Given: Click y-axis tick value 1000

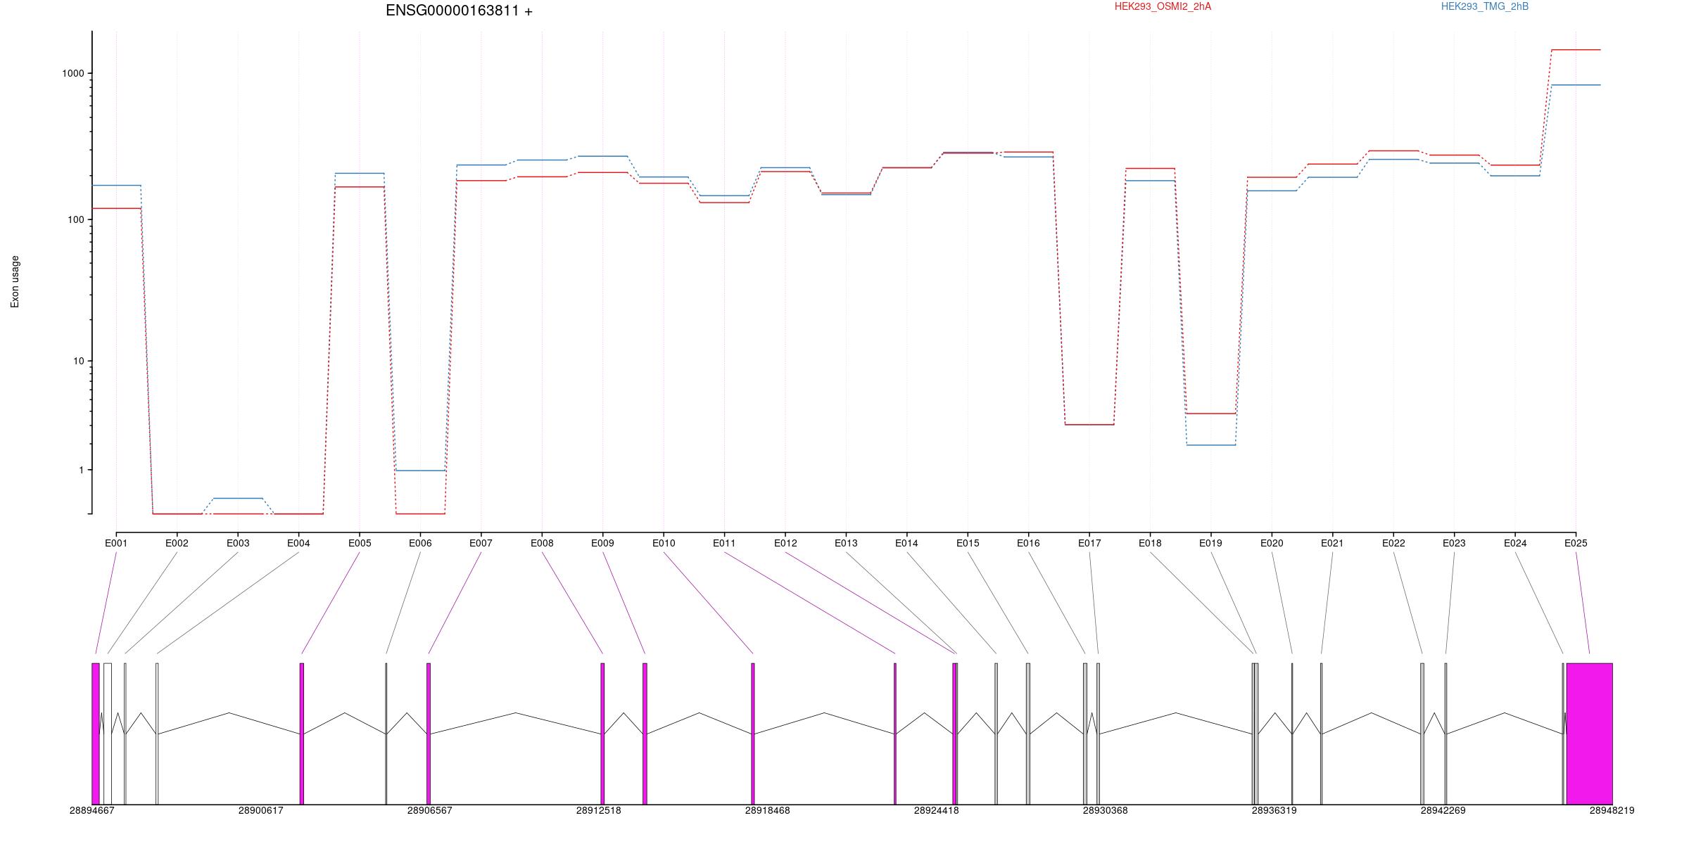Looking at the screenshot, I should tap(72, 73).
